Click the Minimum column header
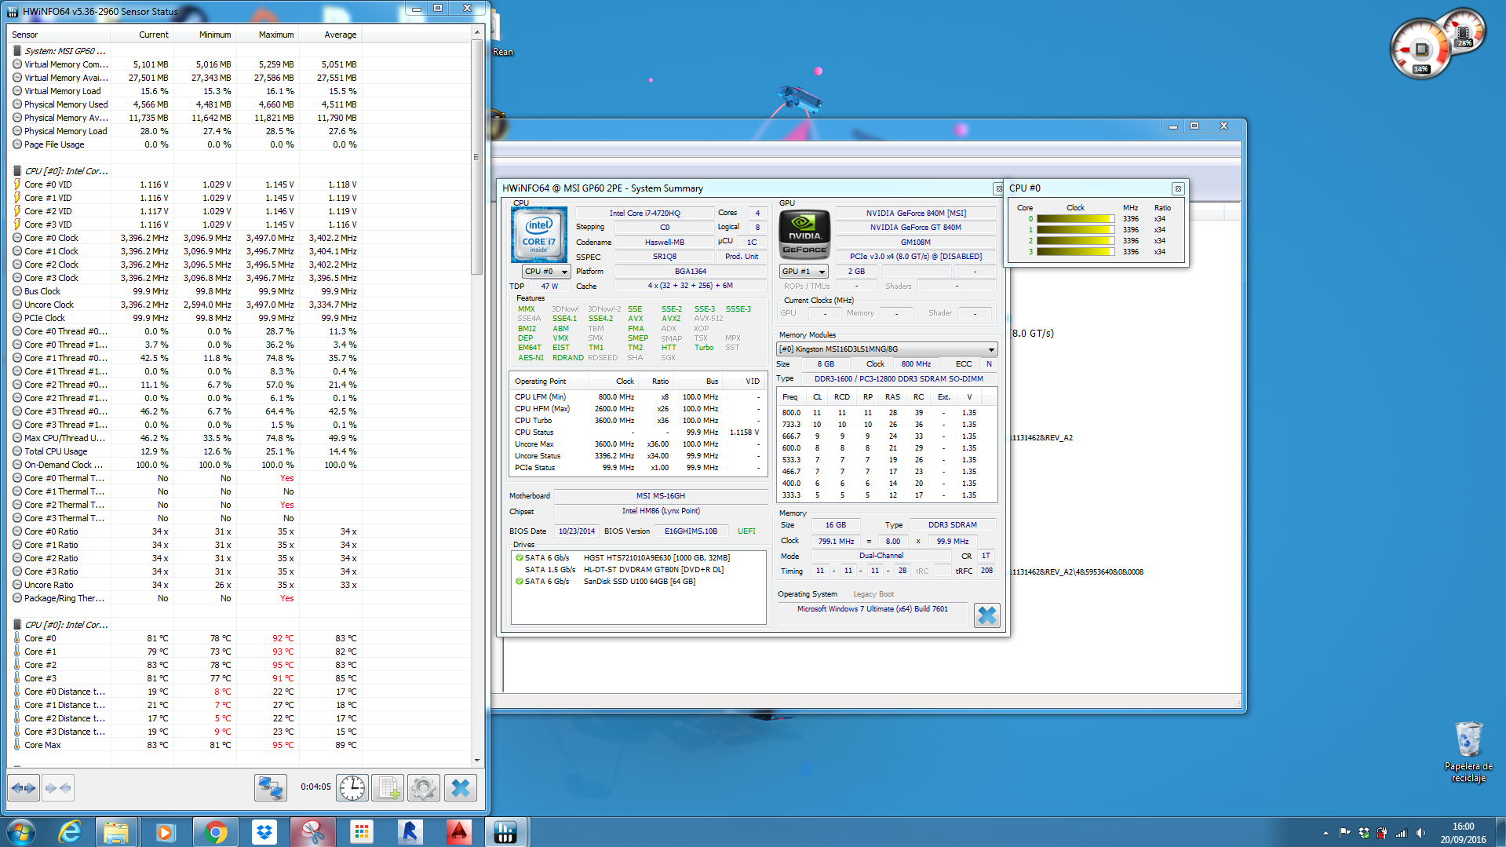The width and height of the screenshot is (1506, 847). tap(205, 35)
